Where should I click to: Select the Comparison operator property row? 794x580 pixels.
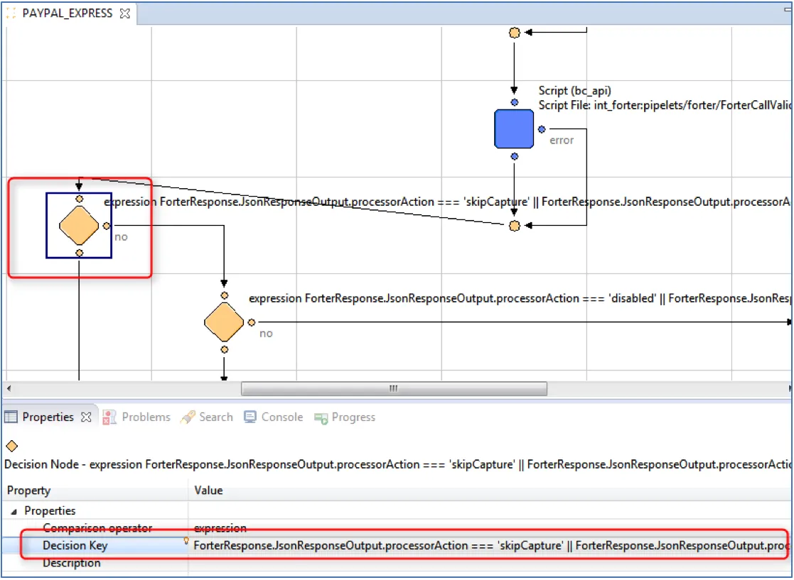pyautogui.click(x=397, y=528)
